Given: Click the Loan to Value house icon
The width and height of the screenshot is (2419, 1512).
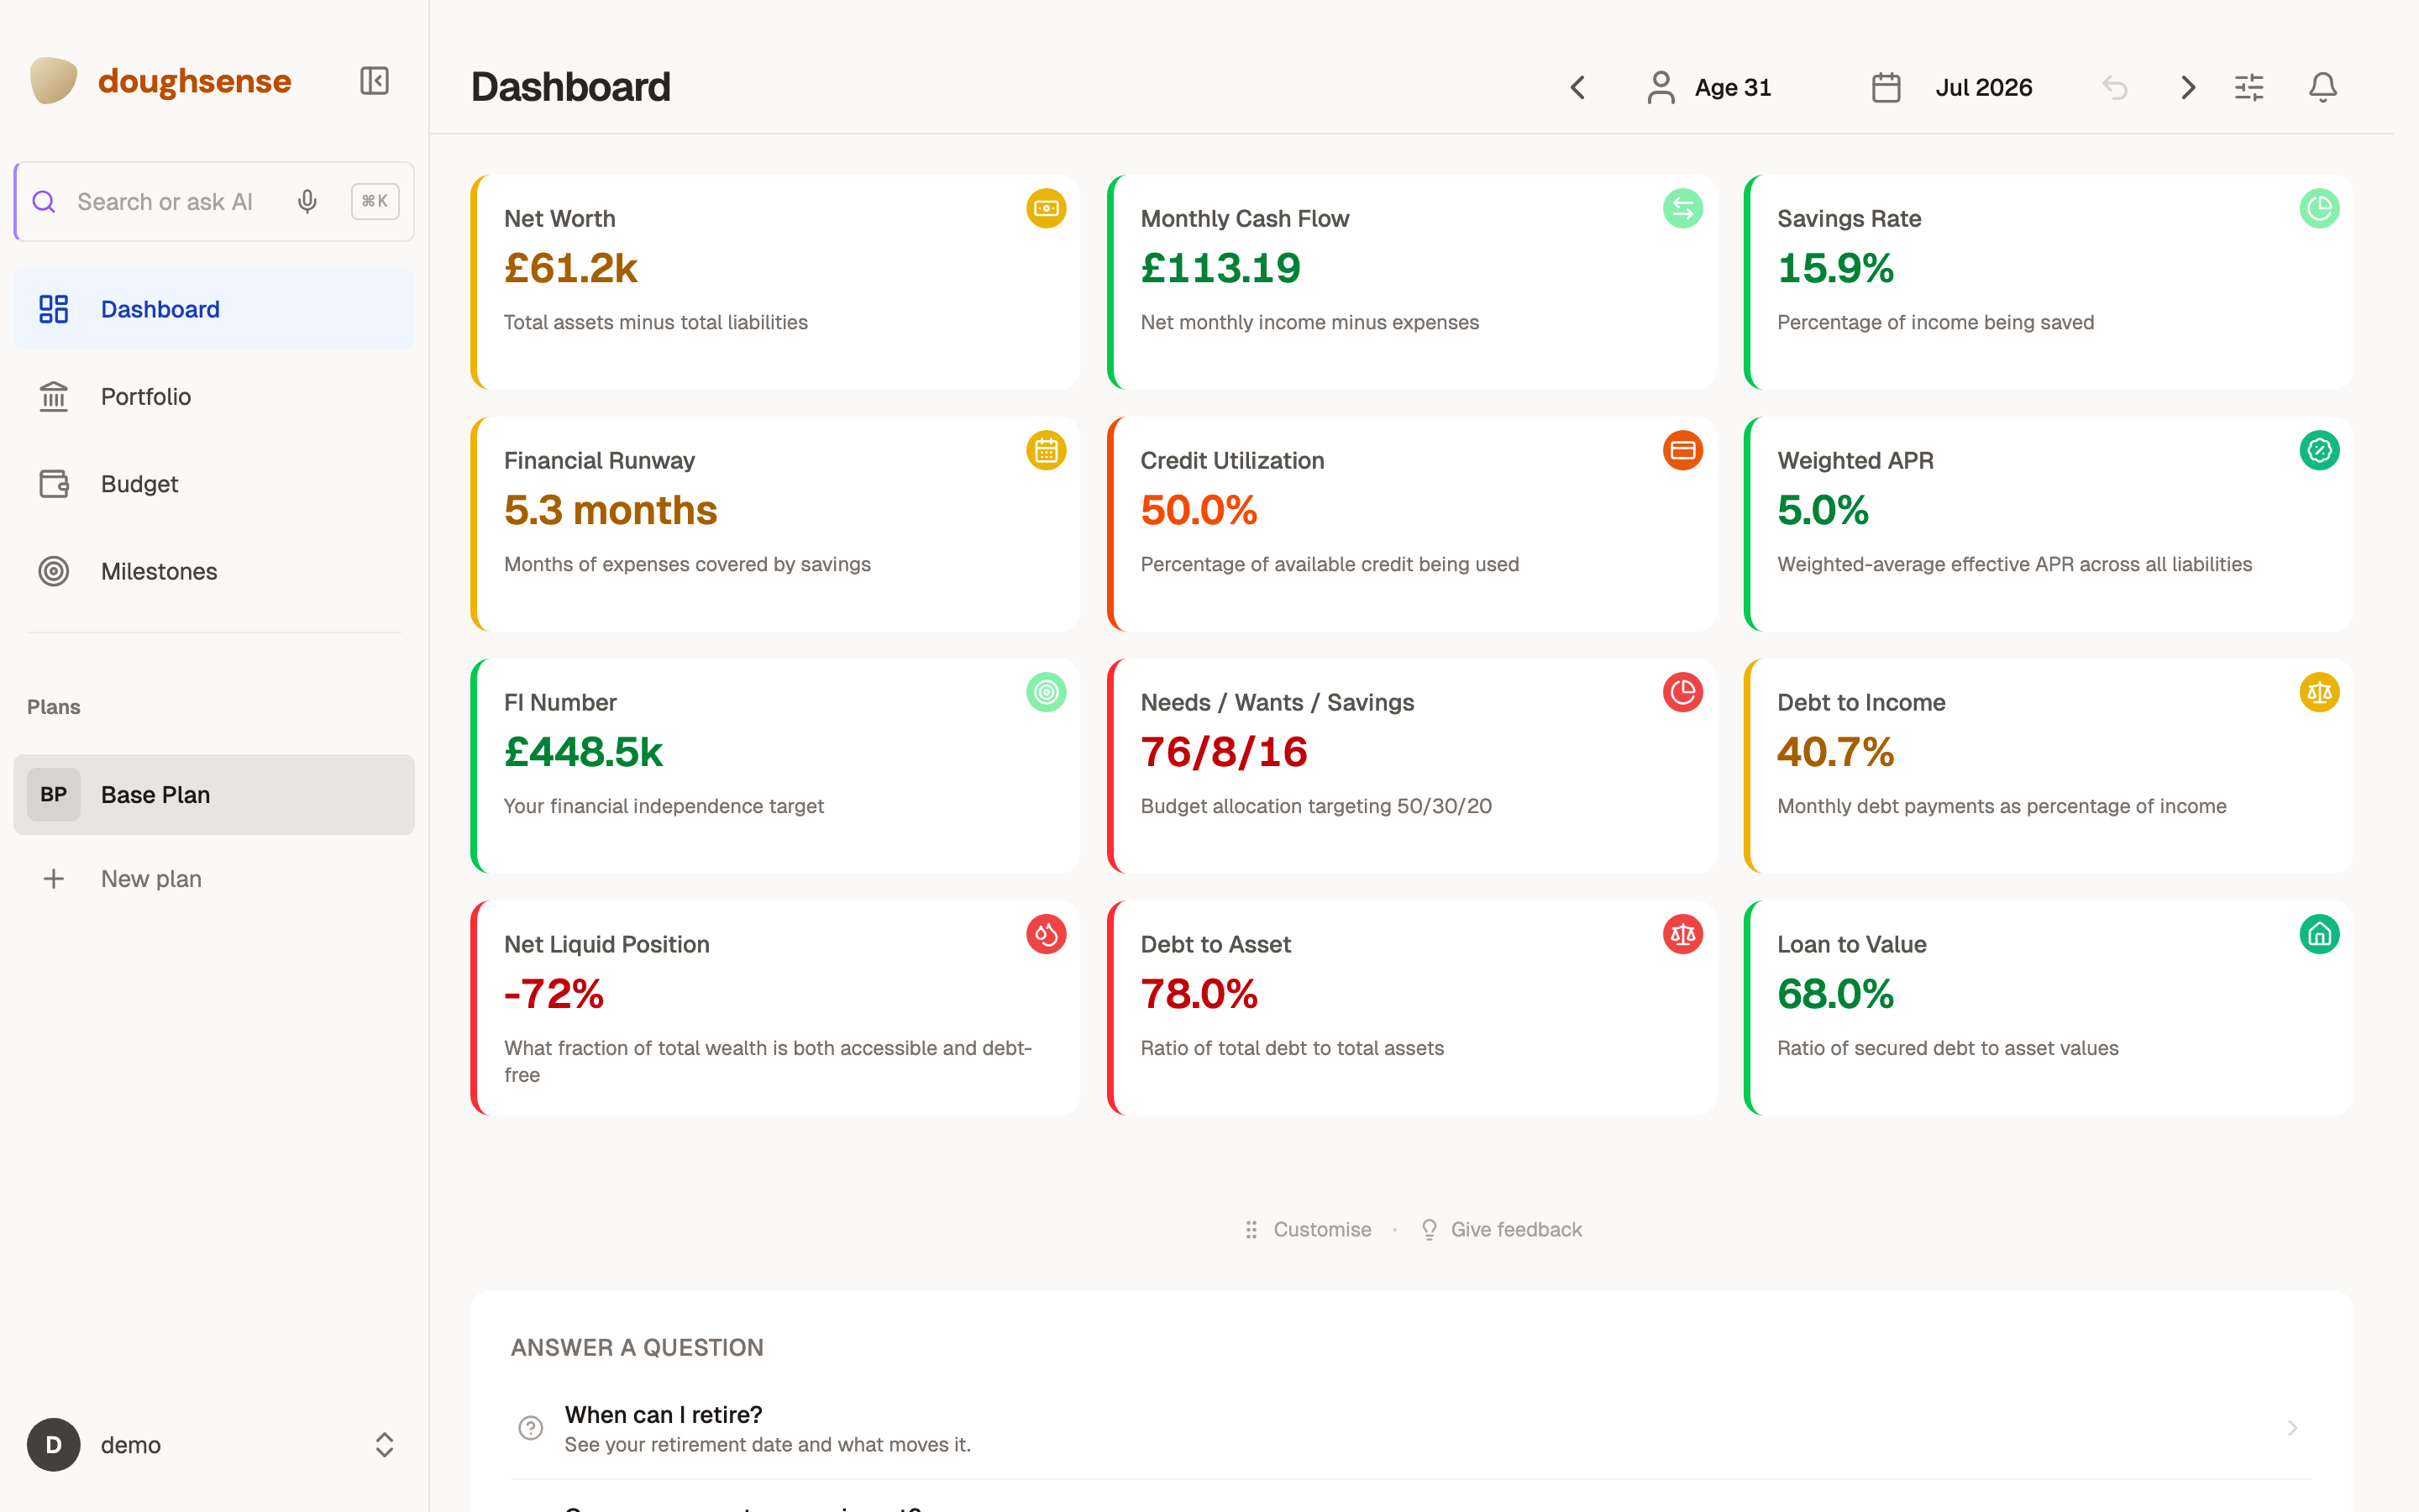Looking at the screenshot, I should pyautogui.click(x=2320, y=935).
